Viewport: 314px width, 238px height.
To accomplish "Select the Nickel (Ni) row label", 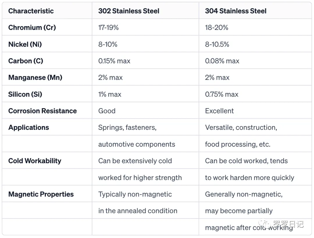I will coord(25,44).
